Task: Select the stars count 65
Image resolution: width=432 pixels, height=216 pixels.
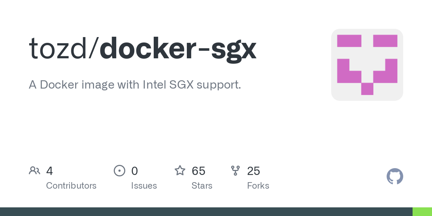Action: [x=198, y=171]
